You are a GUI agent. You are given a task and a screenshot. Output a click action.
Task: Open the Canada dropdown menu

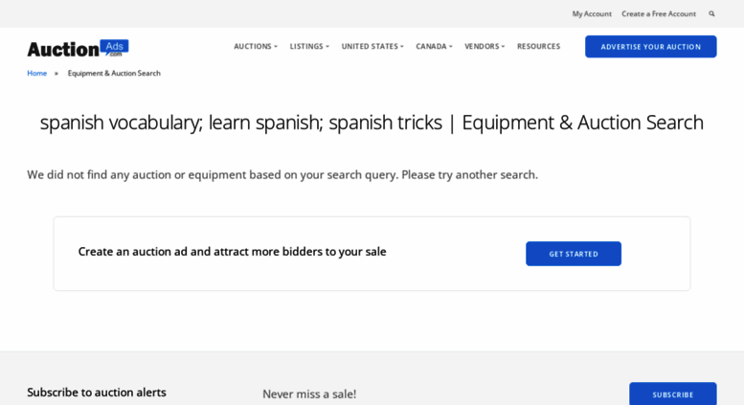pyautogui.click(x=434, y=47)
